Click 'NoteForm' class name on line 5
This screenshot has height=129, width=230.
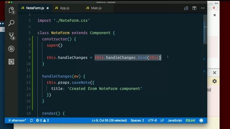point(60,33)
